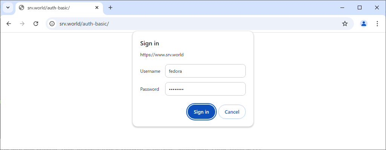View site information icon in the address bar
Image resolution: width=386 pixels, height=150 pixels.
coord(52,24)
